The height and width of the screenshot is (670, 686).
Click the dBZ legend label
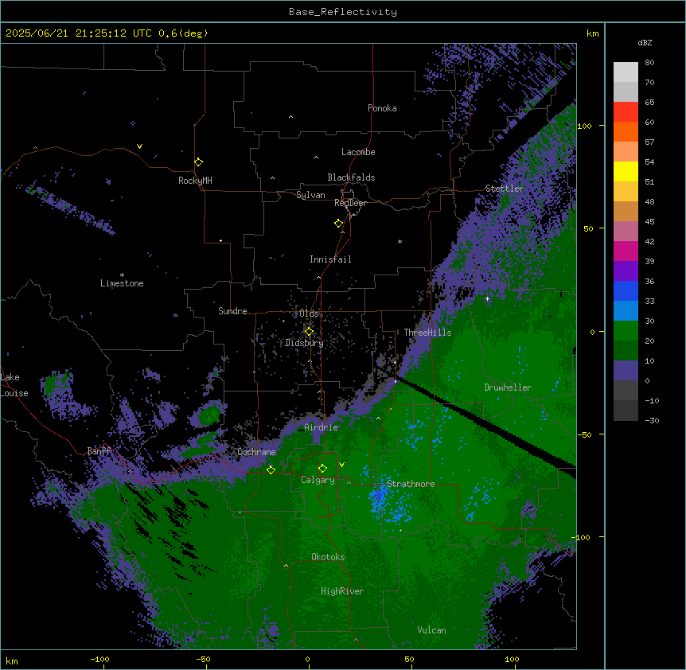[x=645, y=43]
